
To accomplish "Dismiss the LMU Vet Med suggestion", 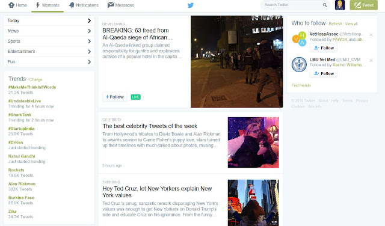I will [371, 60].
